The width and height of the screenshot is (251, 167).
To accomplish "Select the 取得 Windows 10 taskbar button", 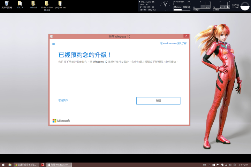I will point(59,165).
